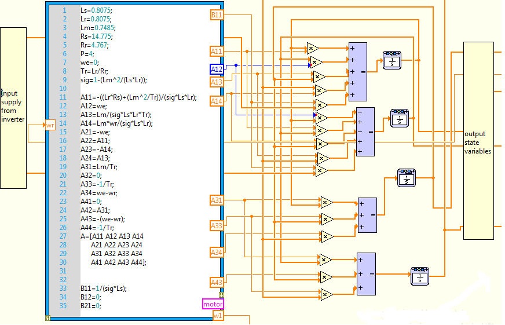Click the A14 output terminal
Viewport: 505px width, 325px height.
[217, 101]
